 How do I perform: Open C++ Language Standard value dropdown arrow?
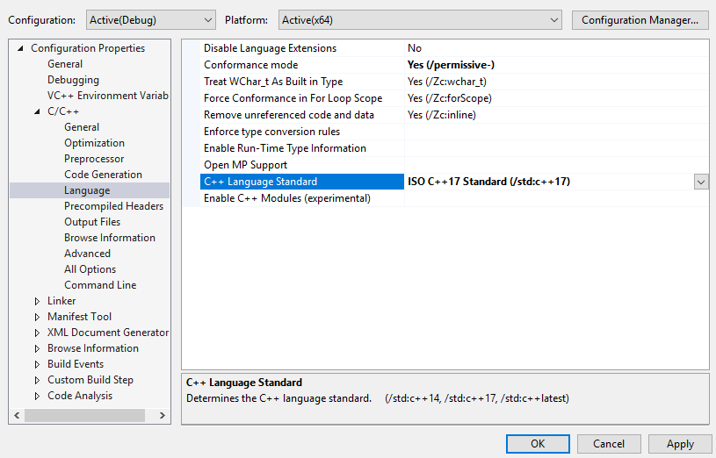[x=701, y=182]
